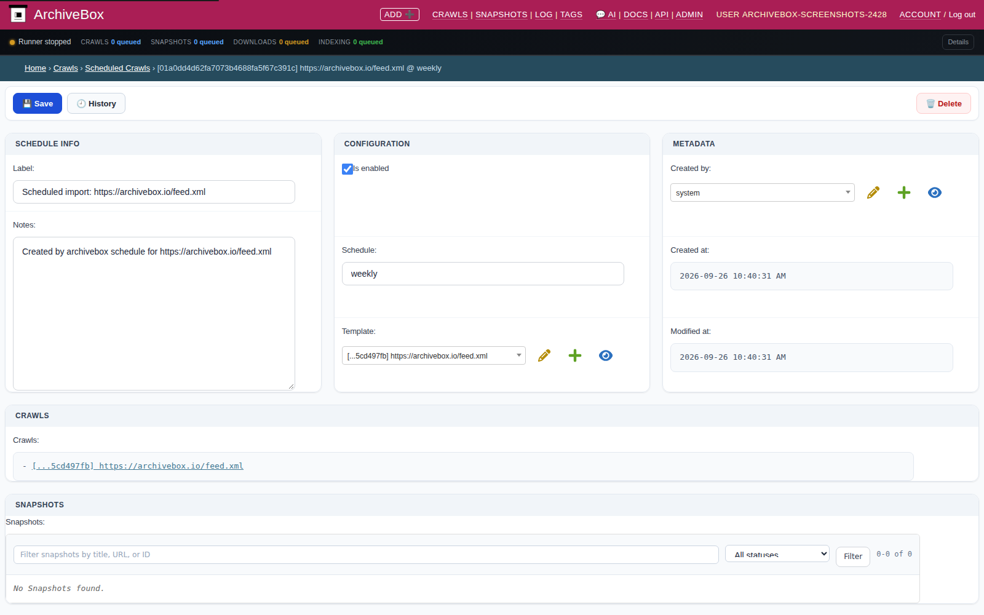This screenshot has height=615, width=984.
Task: Go to Crawls breadcrumb
Action: (x=66, y=68)
